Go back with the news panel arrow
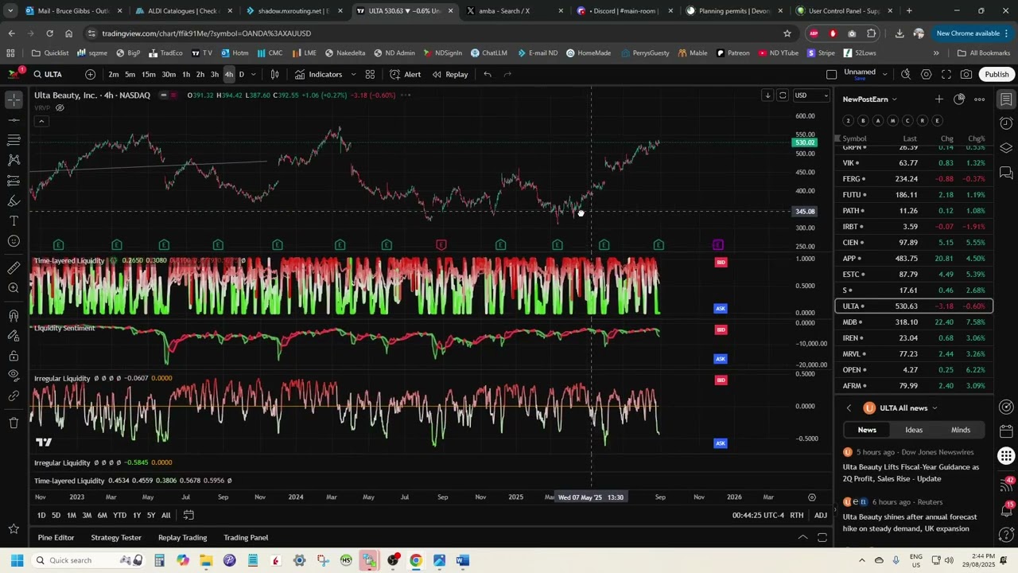This screenshot has height=573, width=1018. click(849, 408)
